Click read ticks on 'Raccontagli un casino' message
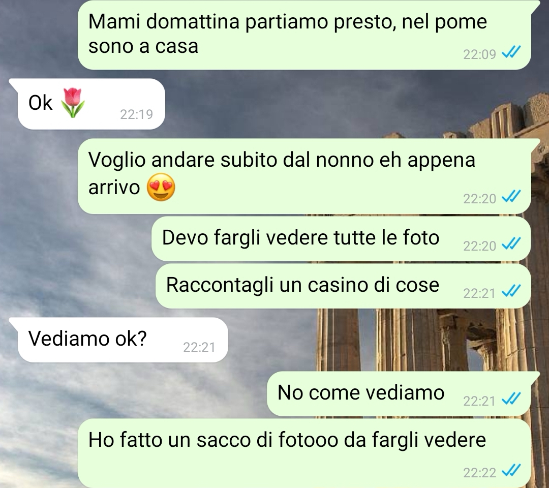Image resolution: width=549 pixels, height=488 pixels. point(511,291)
